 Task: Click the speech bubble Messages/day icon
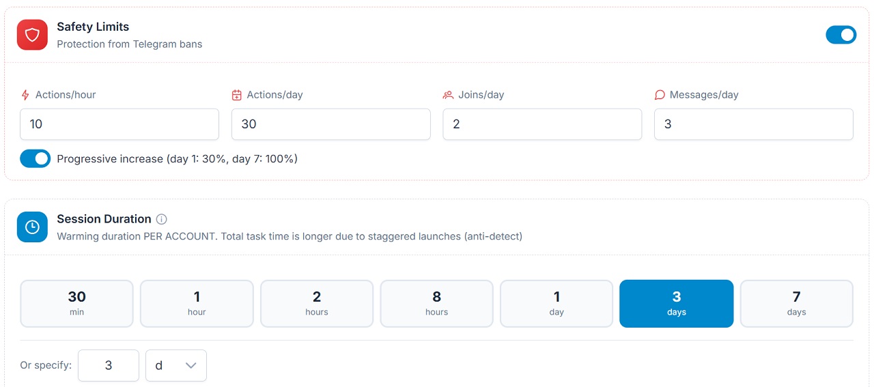pos(660,95)
